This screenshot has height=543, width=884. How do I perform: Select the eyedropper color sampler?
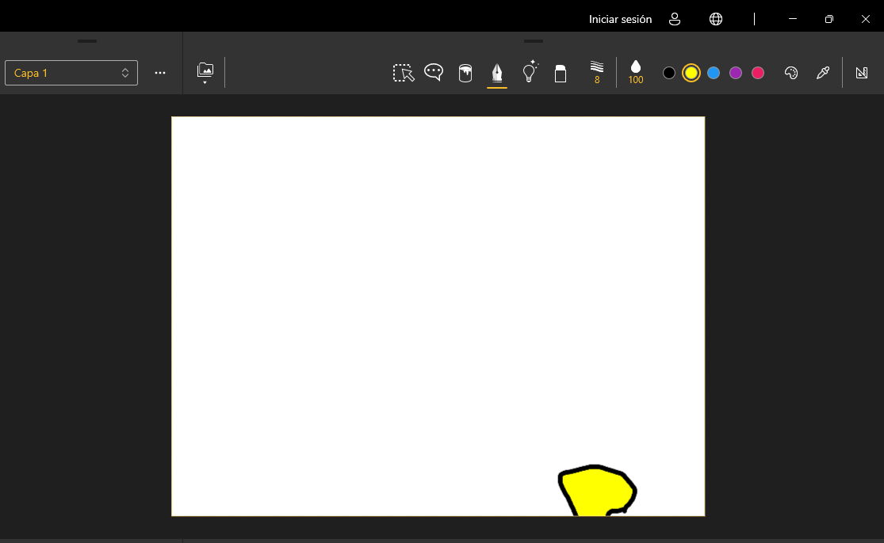click(x=823, y=73)
